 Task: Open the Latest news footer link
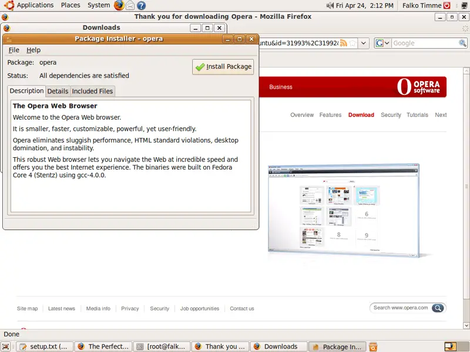tap(62, 309)
